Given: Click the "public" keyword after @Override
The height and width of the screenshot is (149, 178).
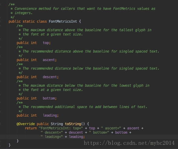Looking at the screenshot, I should (x=43, y=124).
